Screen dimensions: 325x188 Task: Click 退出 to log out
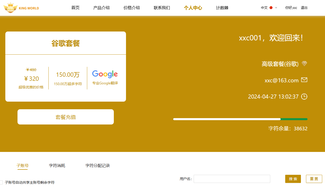304,8
